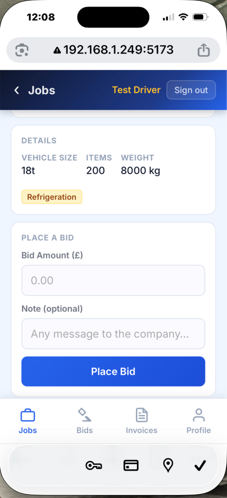Tap the passwords key icon
This screenshot has width=227, height=498.
93,466
